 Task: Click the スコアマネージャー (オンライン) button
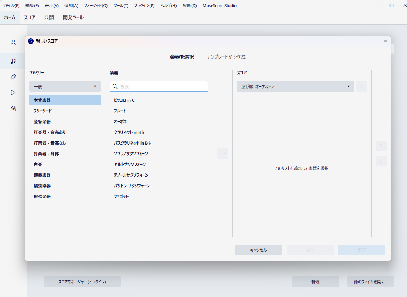click(x=82, y=282)
